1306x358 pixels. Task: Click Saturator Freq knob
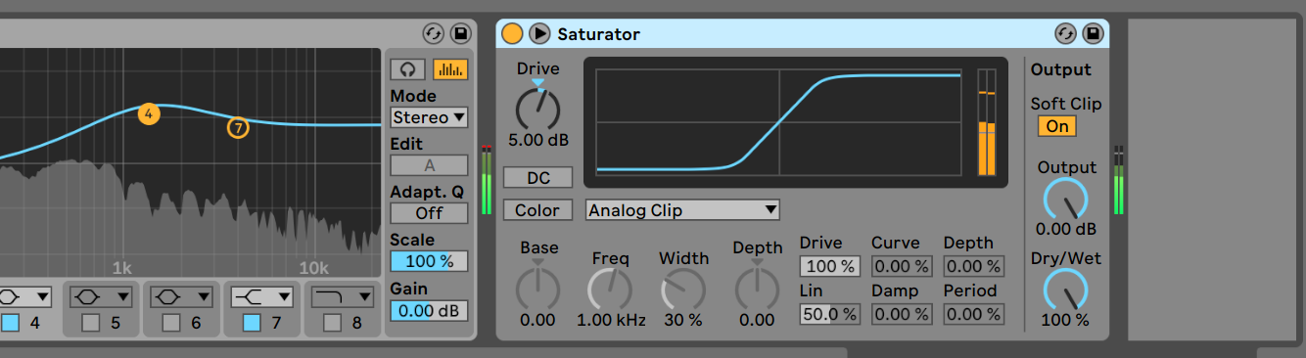tap(610, 291)
